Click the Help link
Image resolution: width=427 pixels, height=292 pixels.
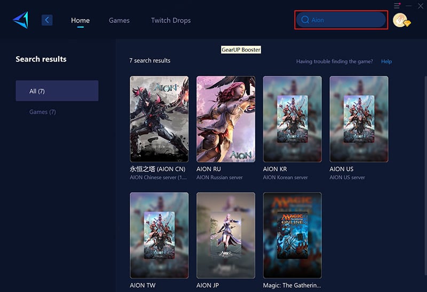pos(386,61)
